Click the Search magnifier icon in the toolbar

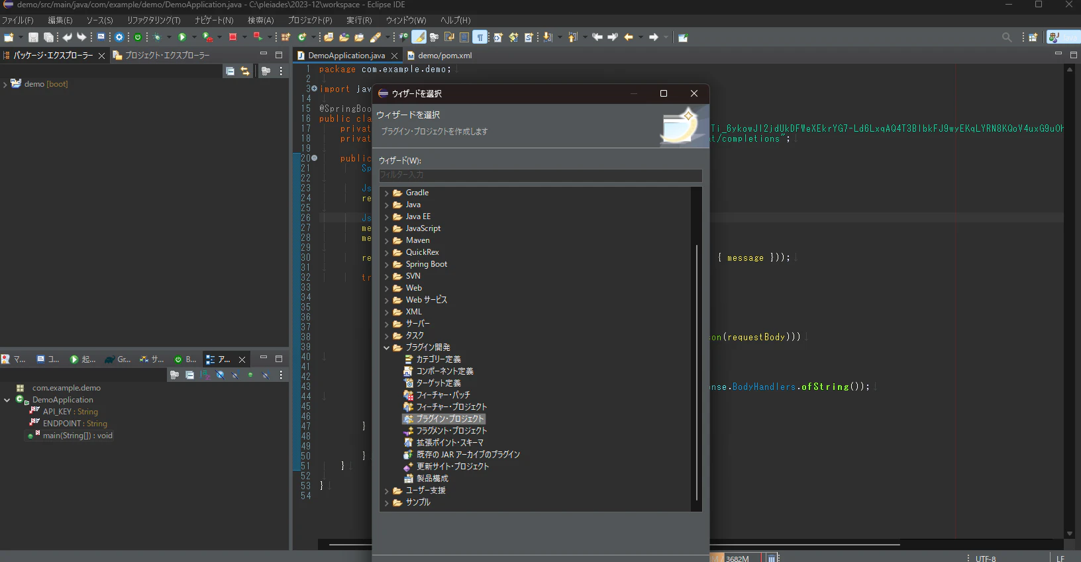pyautogui.click(x=1007, y=37)
